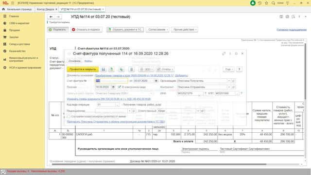Expand the ЭДО dropdown in the dialog
The width and height of the screenshot is (311, 175).
click(146, 69)
